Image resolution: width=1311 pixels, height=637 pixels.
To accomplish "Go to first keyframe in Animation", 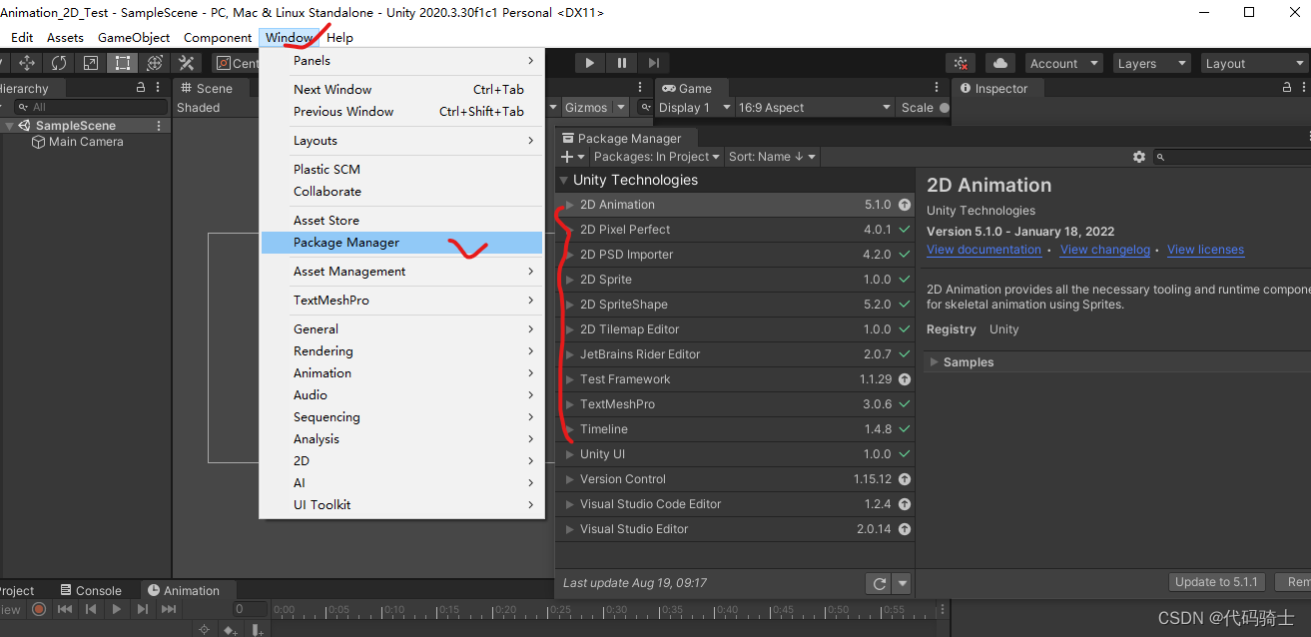I will tap(65, 608).
